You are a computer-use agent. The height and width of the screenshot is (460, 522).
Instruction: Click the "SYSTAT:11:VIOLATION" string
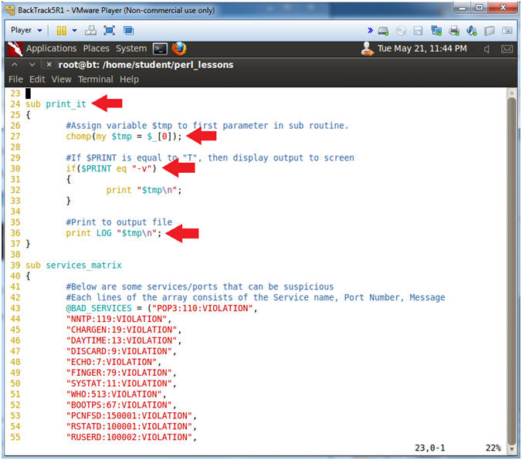[119, 384]
